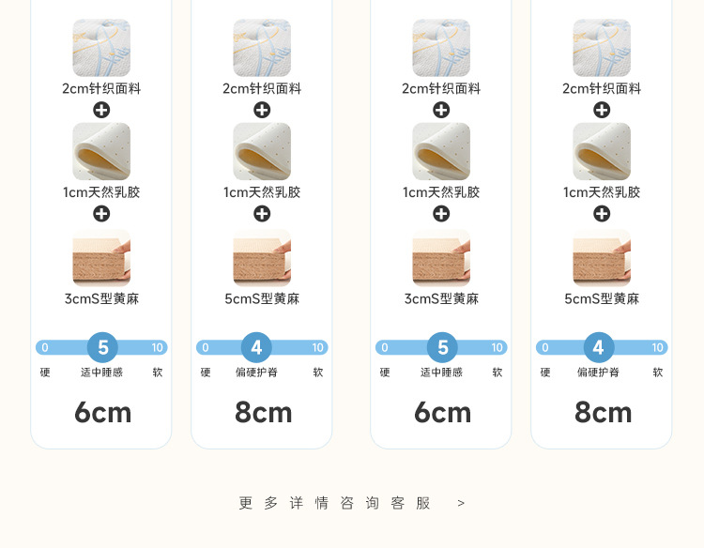Click firmness slider knob 4 in fourth card
Screen dimensions: 704x548
[x=599, y=347]
